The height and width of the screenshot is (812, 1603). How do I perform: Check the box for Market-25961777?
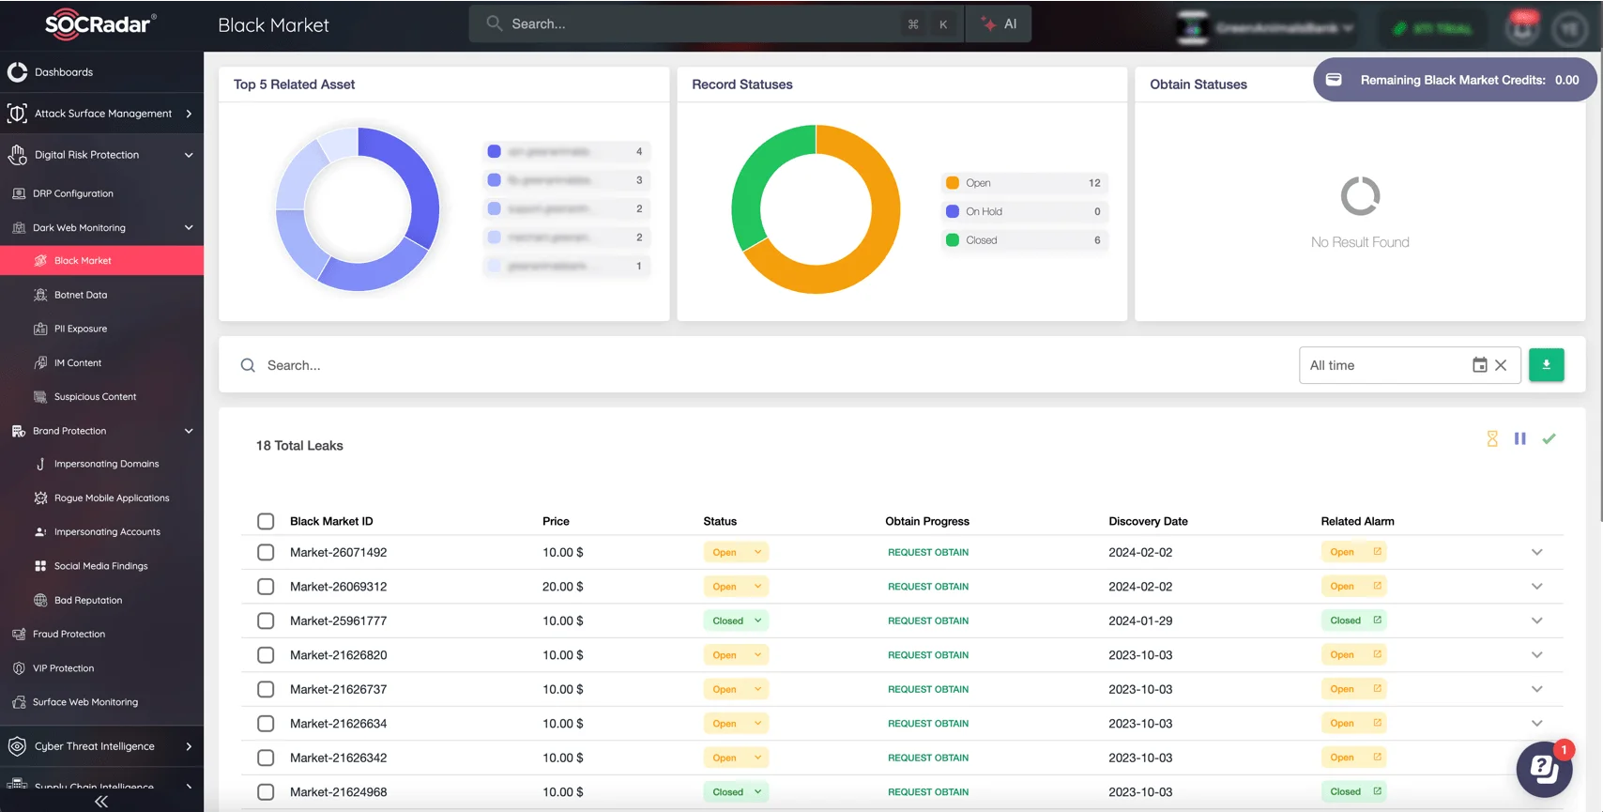point(266,620)
